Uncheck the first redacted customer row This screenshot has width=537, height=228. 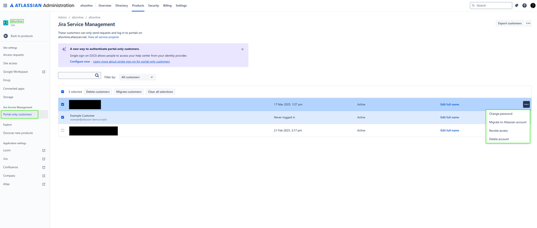click(62, 104)
